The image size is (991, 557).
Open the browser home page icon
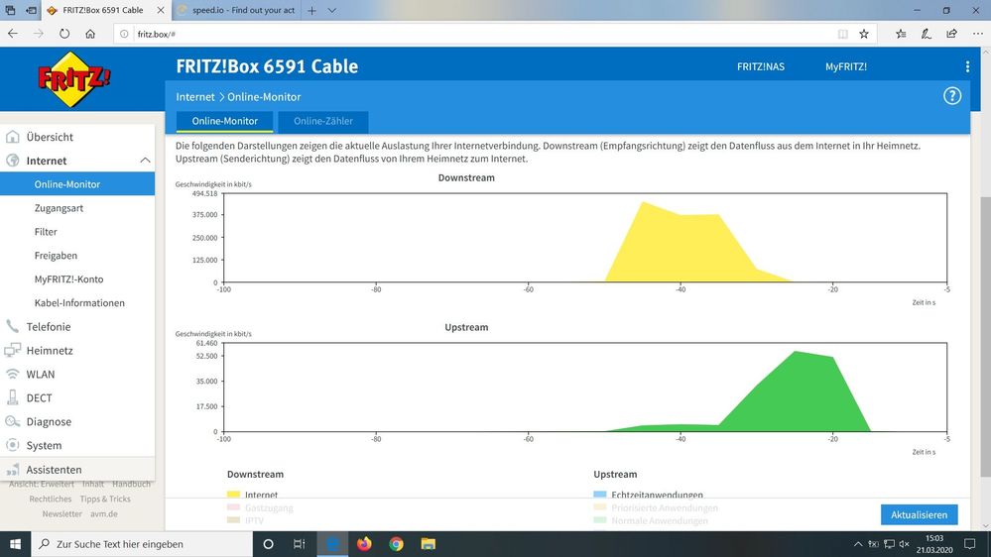pyautogui.click(x=90, y=34)
